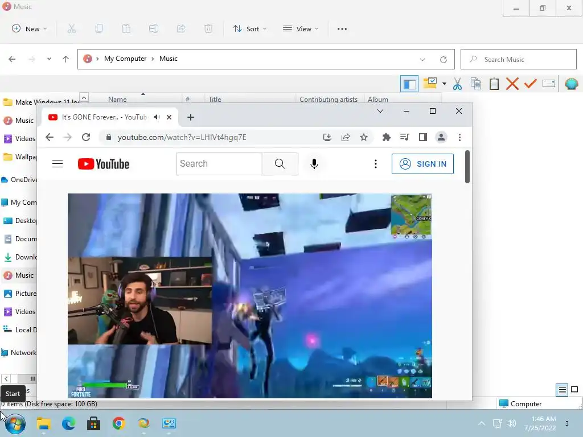Viewport: 583px width, 437px height.
Task: Click Chrome media control icon
Action: click(405, 138)
